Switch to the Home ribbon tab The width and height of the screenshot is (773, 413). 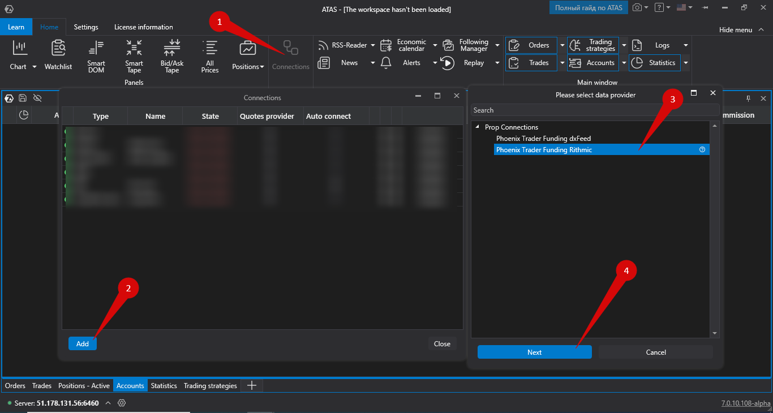tap(49, 27)
